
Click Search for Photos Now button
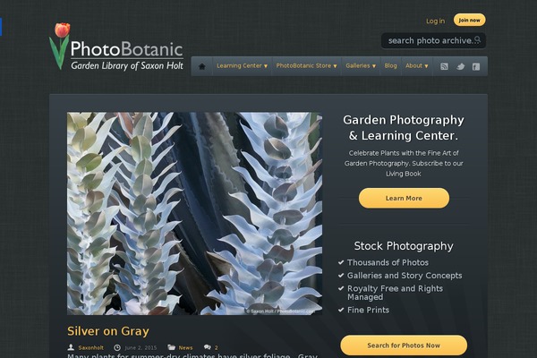pos(404,345)
